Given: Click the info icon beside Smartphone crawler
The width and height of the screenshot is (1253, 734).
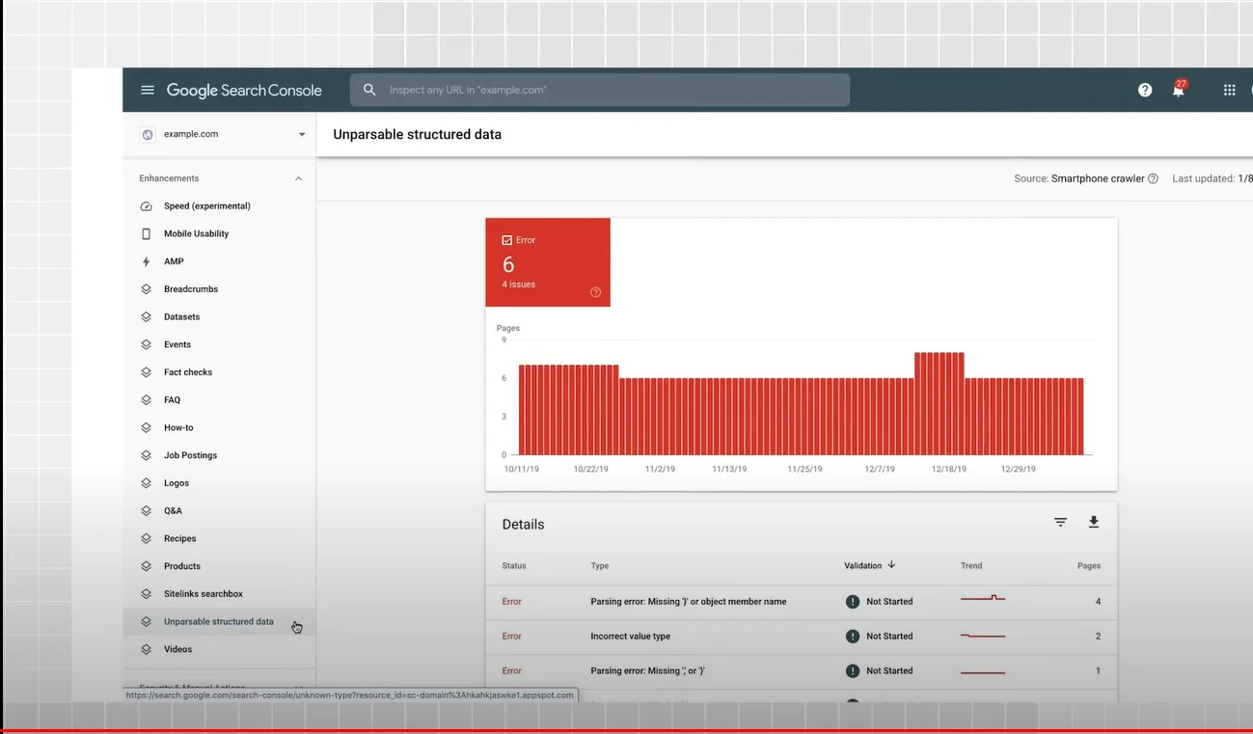Looking at the screenshot, I should pyautogui.click(x=1153, y=178).
